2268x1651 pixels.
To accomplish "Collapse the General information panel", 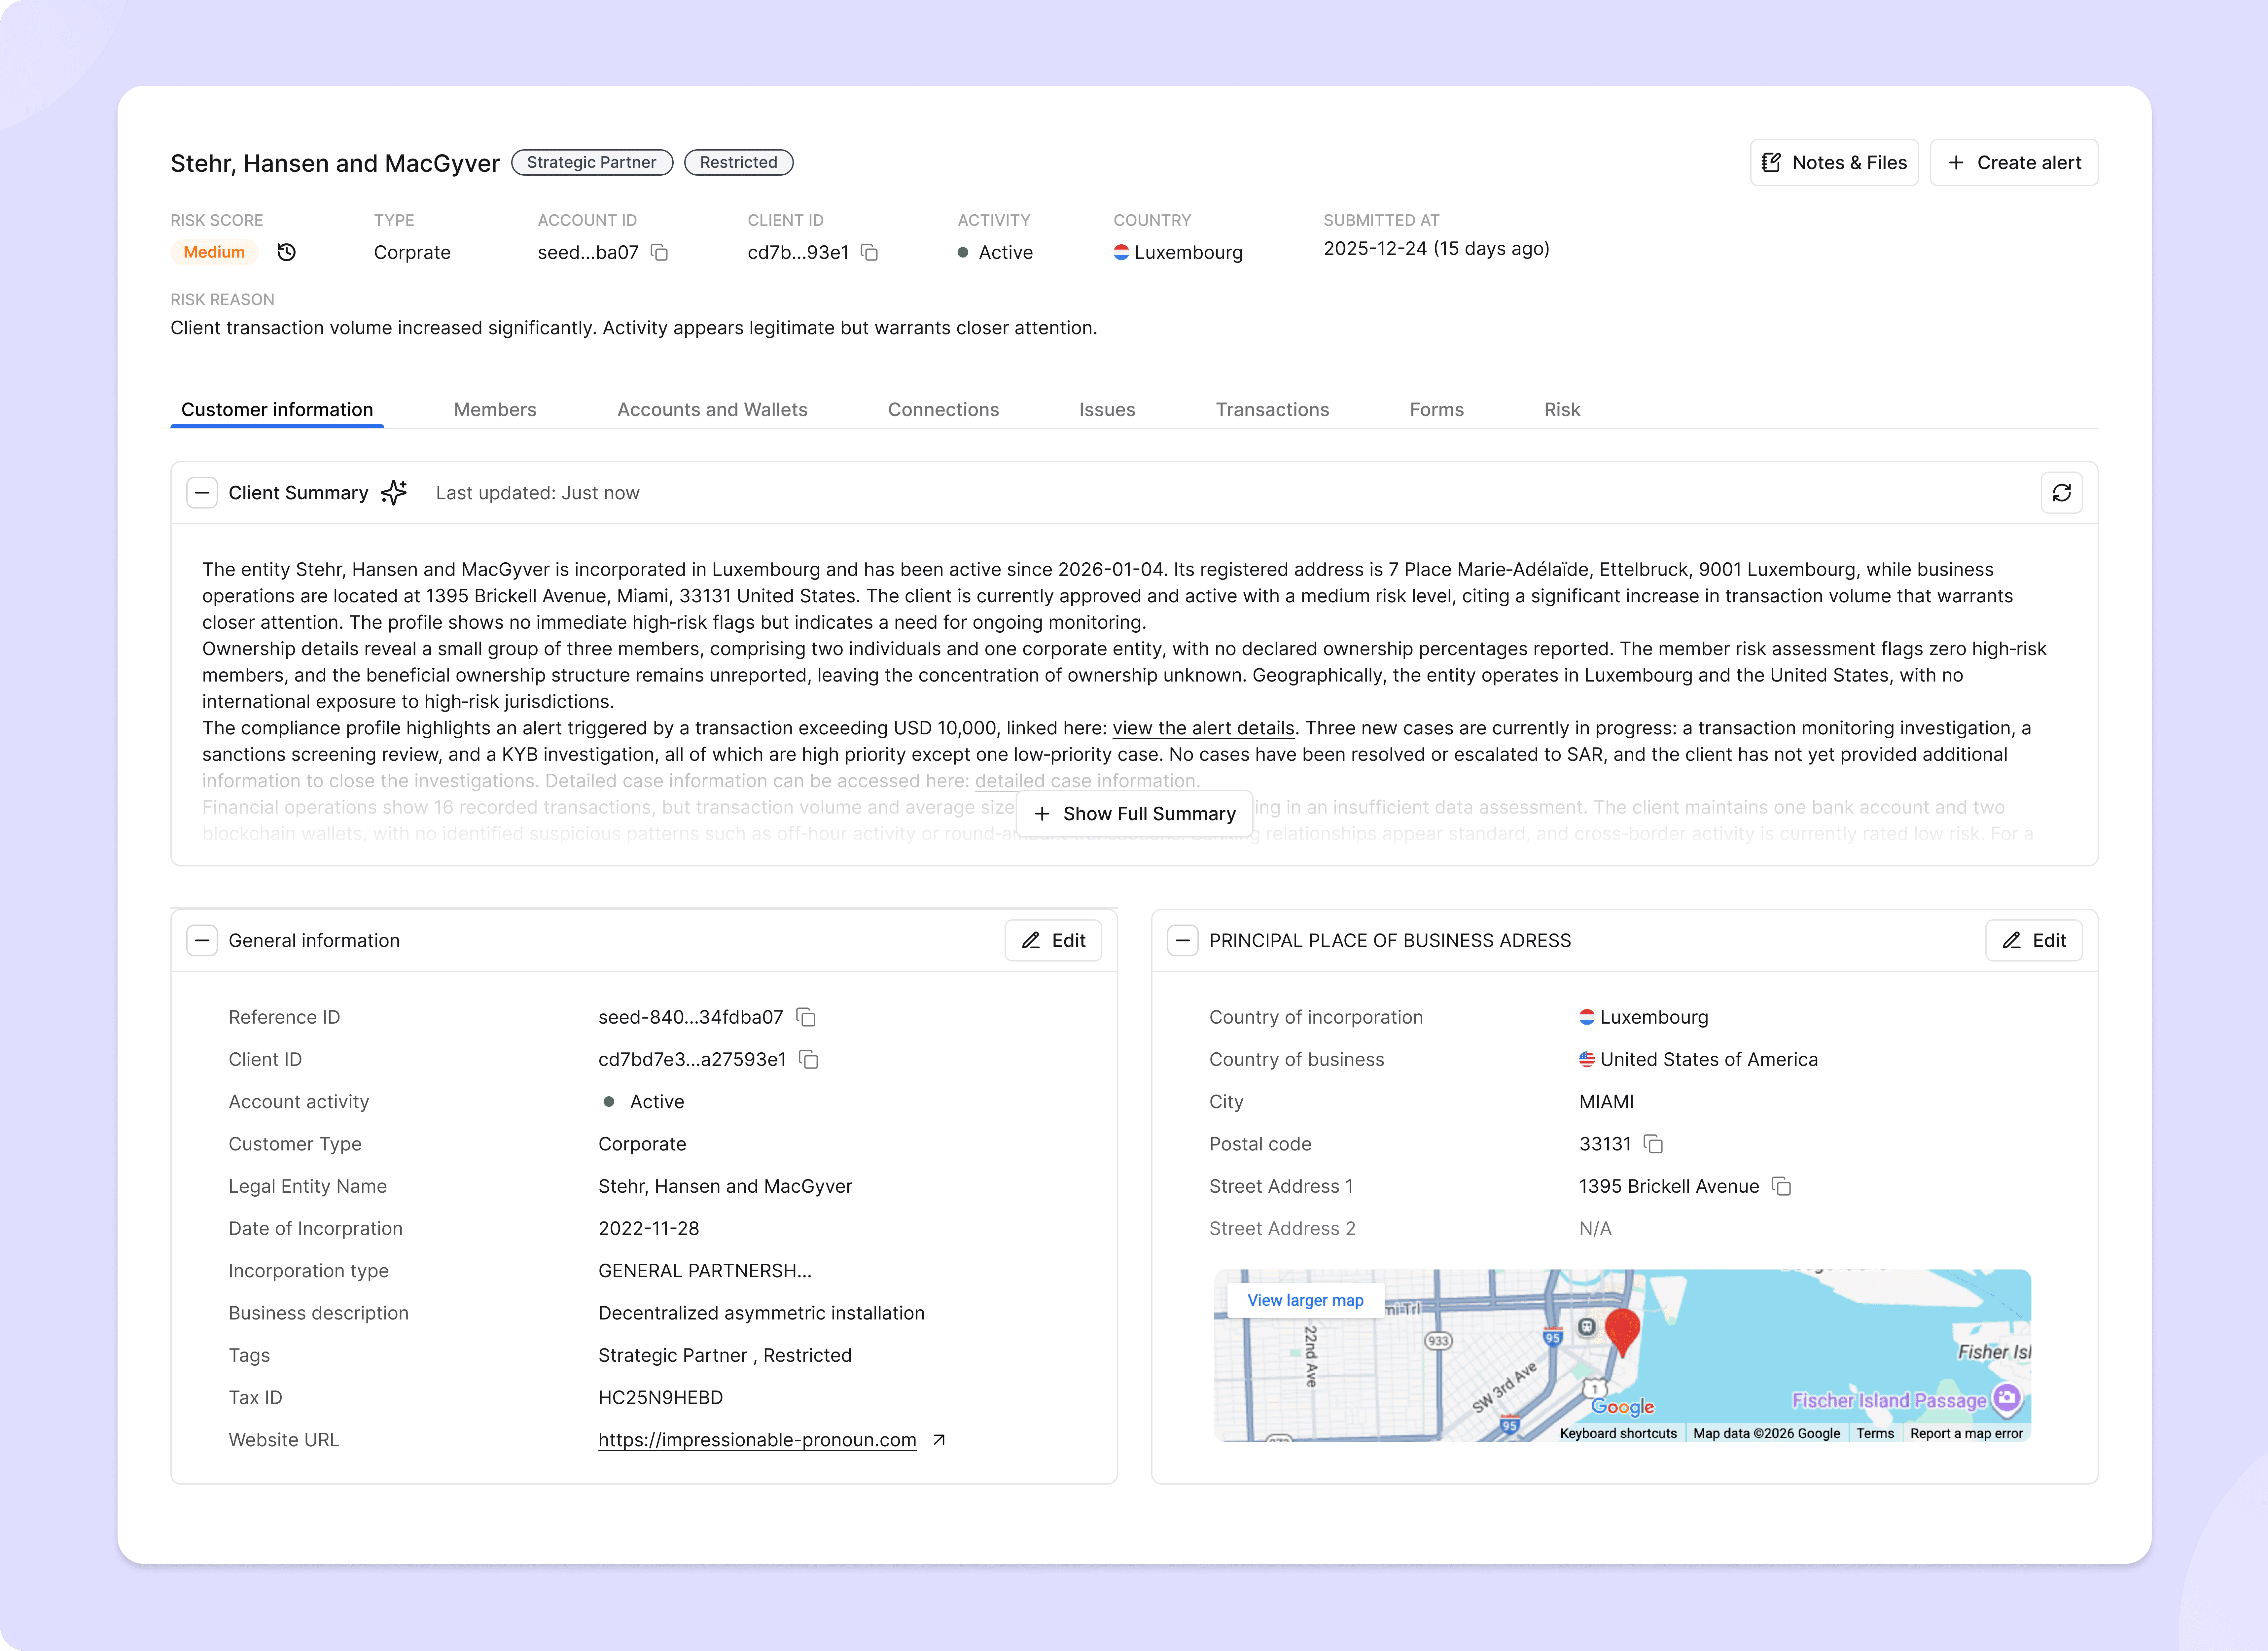I will click(x=202, y=940).
